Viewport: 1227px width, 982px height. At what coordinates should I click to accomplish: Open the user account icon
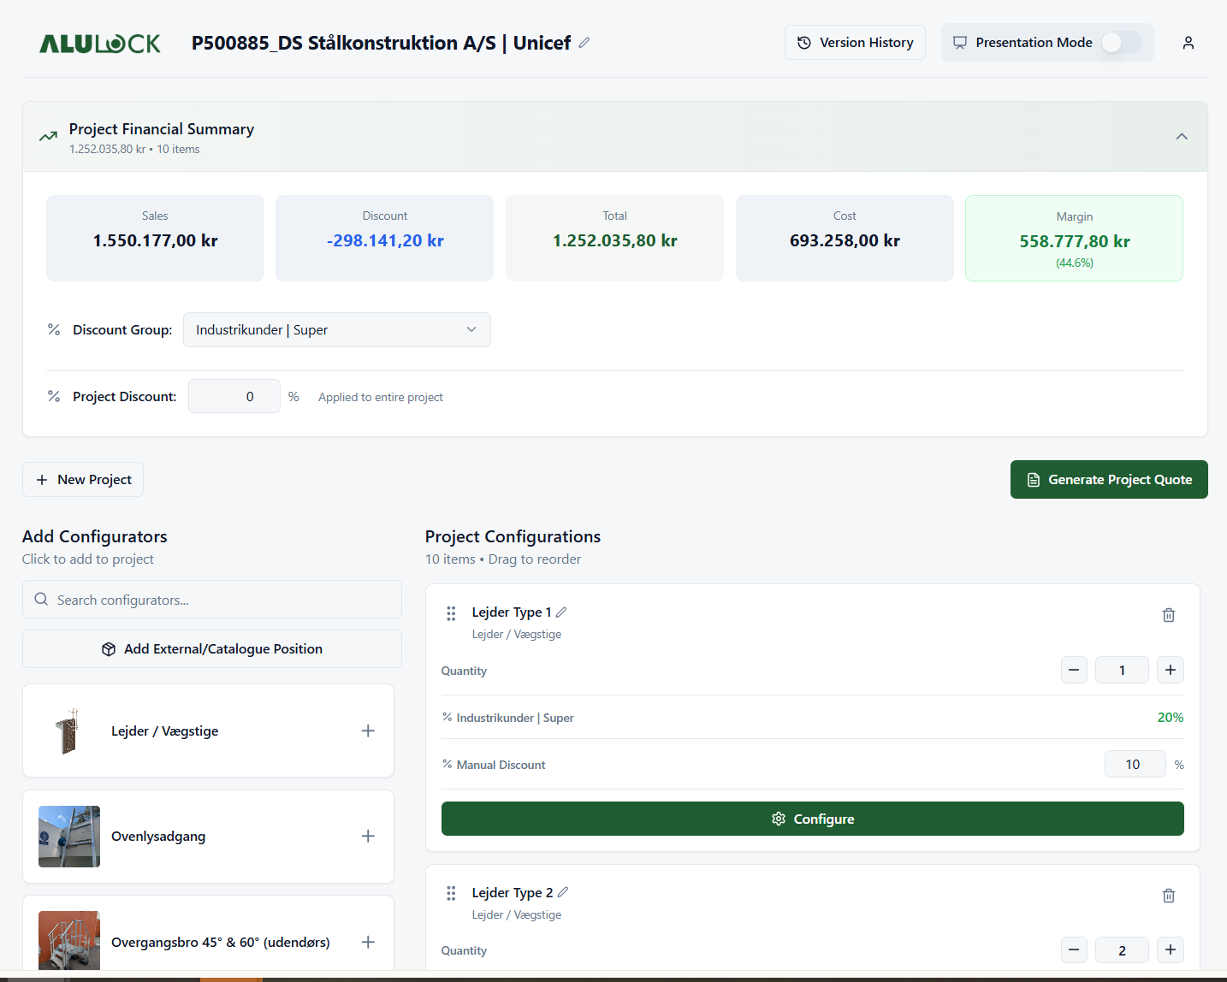point(1188,43)
